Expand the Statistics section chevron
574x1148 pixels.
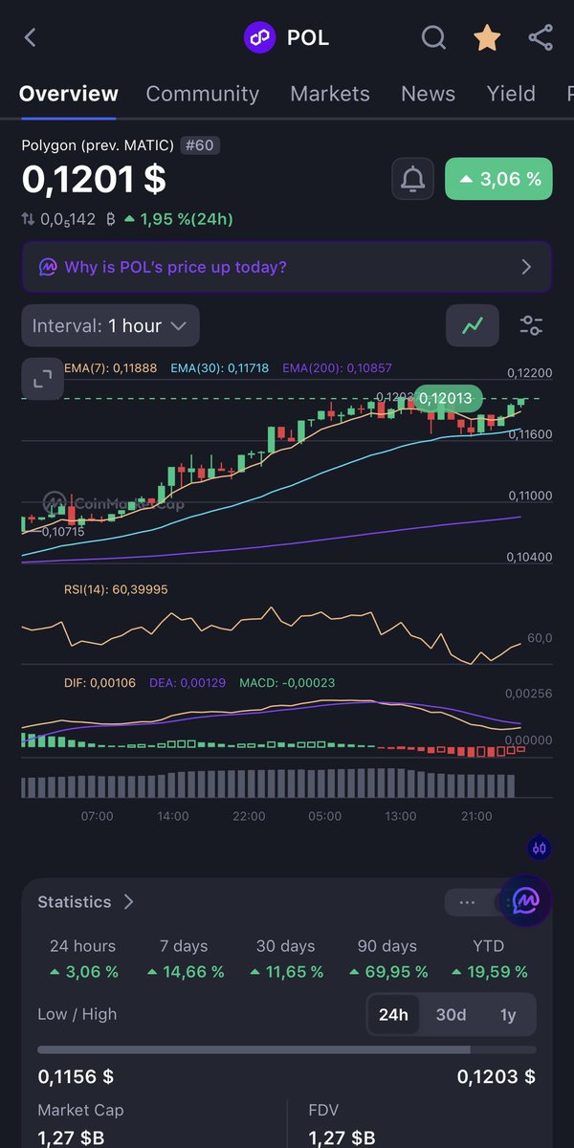(128, 902)
